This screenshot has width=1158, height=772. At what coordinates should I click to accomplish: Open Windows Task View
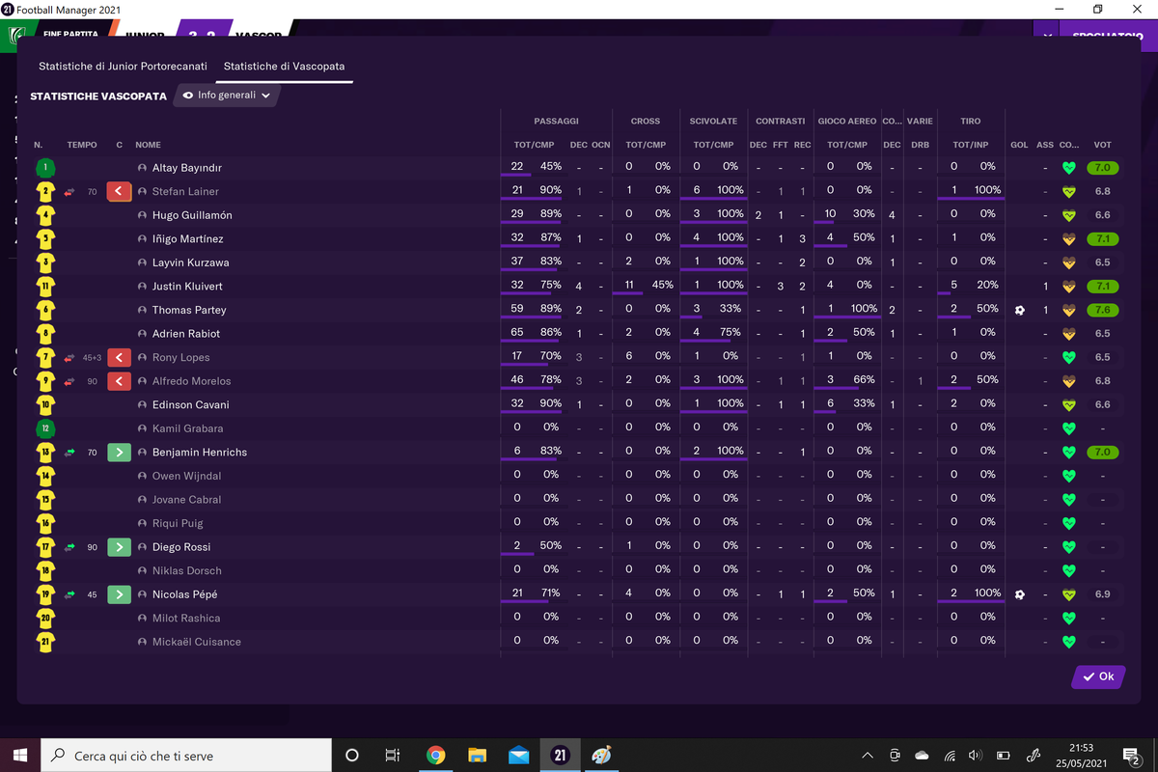(393, 756)
